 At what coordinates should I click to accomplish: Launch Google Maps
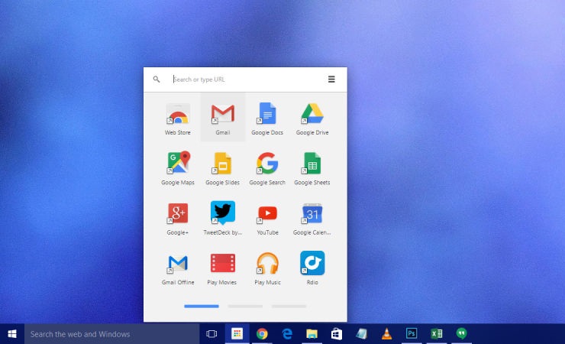click(178, 168)
